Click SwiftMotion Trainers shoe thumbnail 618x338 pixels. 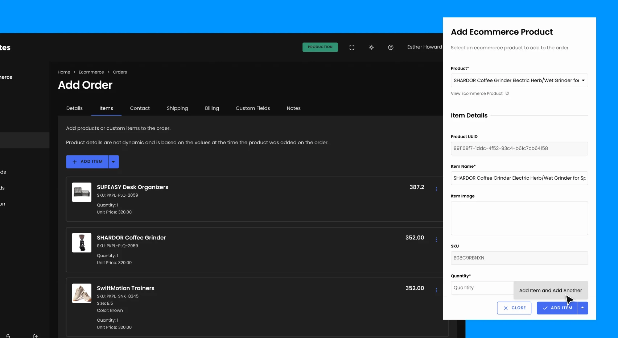pos(82,293)
